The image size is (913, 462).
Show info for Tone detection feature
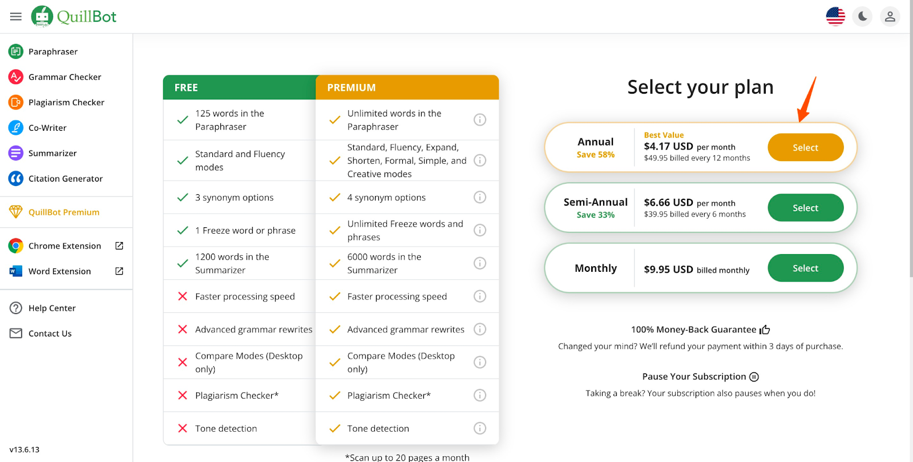click(x=480, y=428)
